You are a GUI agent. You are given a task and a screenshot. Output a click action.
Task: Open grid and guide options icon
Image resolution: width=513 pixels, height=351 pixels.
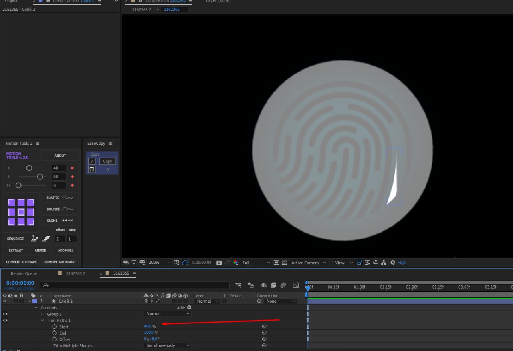176,263
